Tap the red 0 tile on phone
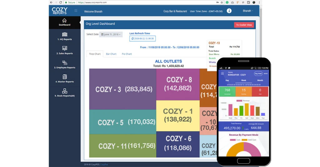 click(x=260, y=92)
